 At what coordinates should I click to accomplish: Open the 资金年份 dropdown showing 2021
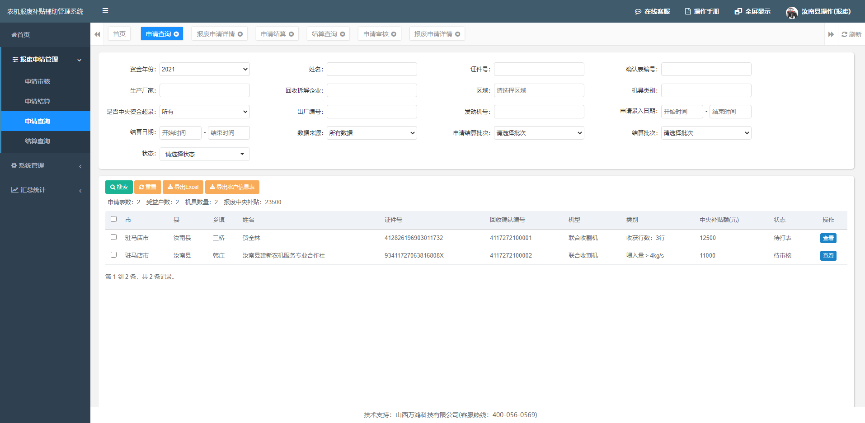coord(204,69)
